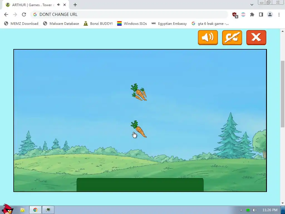Click the scrollbar up arrow
This screenshot has width=285, height=214.
282,31
